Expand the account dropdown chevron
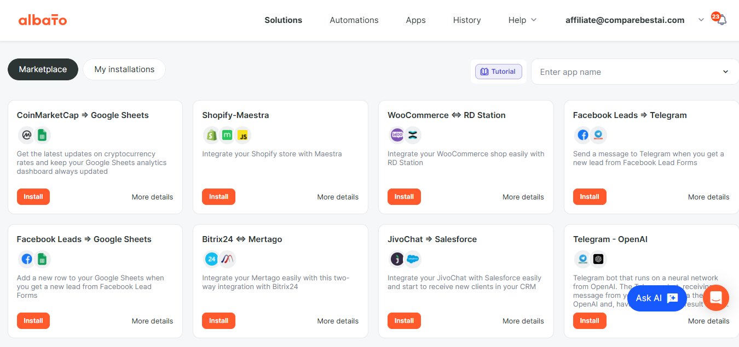 (701, 20)
